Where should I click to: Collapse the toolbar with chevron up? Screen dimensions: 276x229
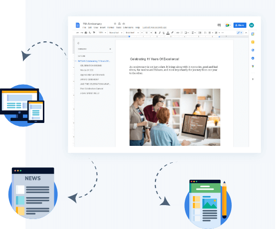pyautogui.click(x=246, y=33)
